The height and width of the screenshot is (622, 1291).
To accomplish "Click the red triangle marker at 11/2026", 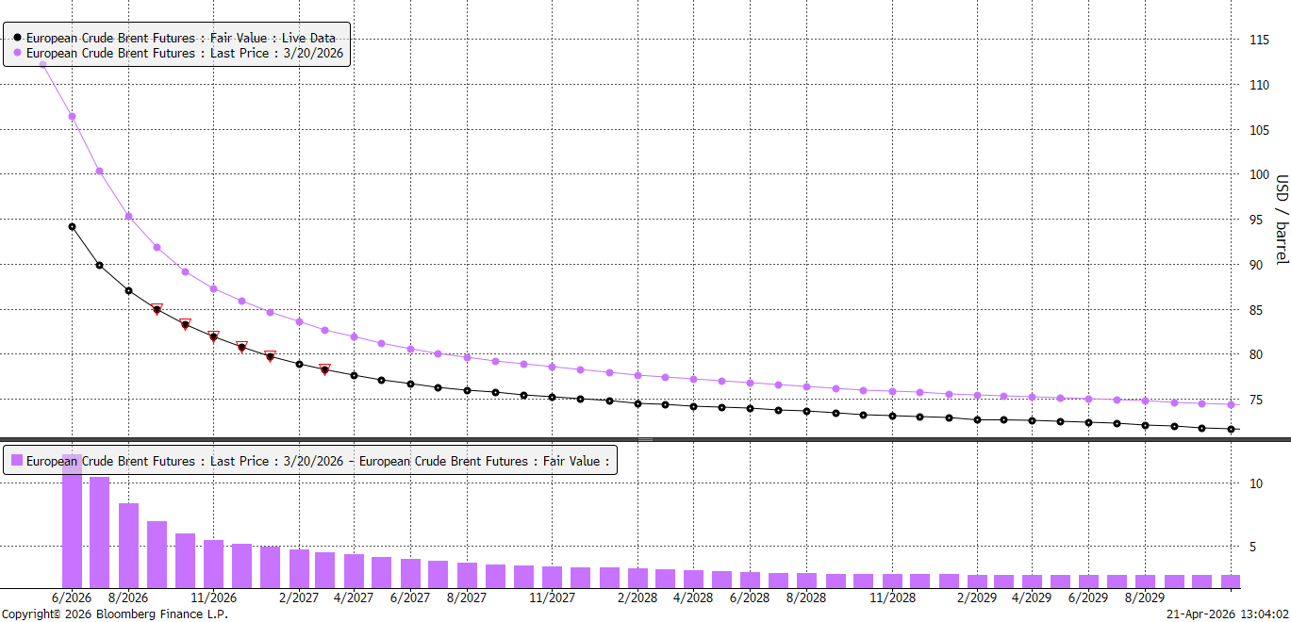I will 213,336.
